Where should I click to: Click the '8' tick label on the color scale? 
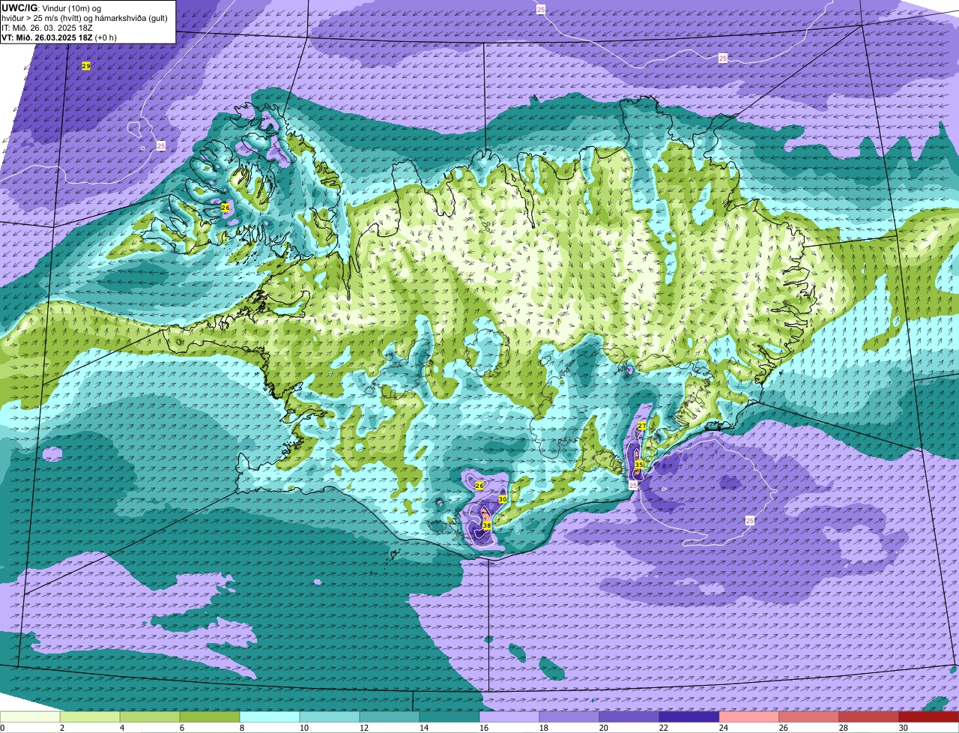(x=241, y=728)
